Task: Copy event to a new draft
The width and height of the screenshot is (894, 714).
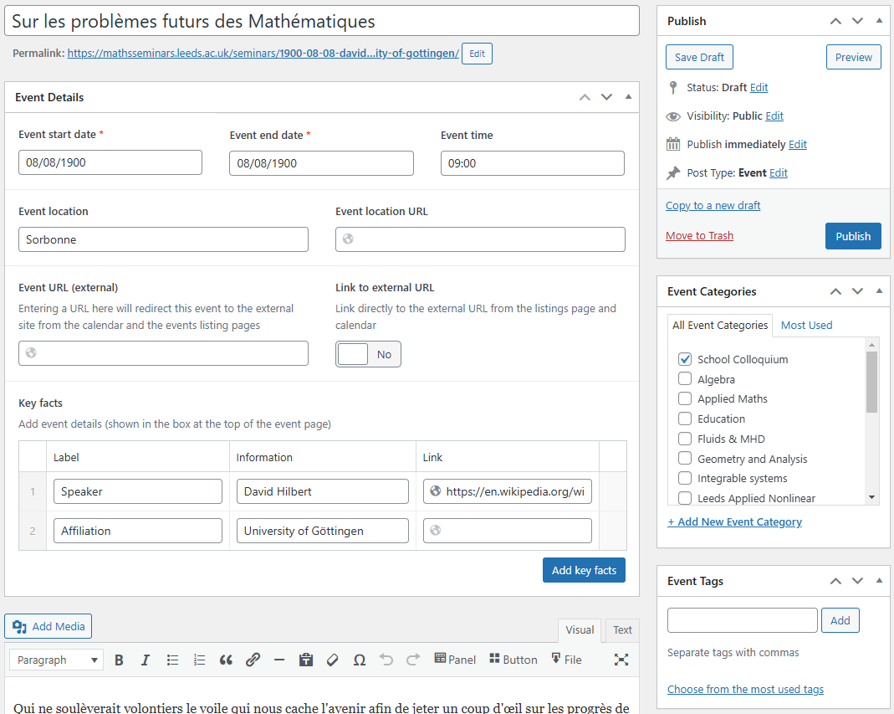Action: point(713,205)
